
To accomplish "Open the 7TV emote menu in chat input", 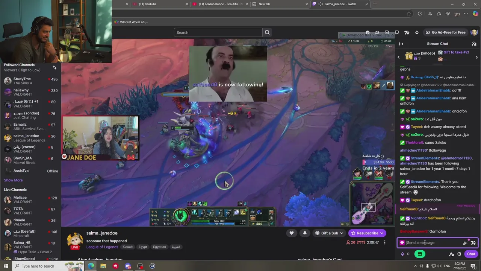I will (x=473, y=243).
